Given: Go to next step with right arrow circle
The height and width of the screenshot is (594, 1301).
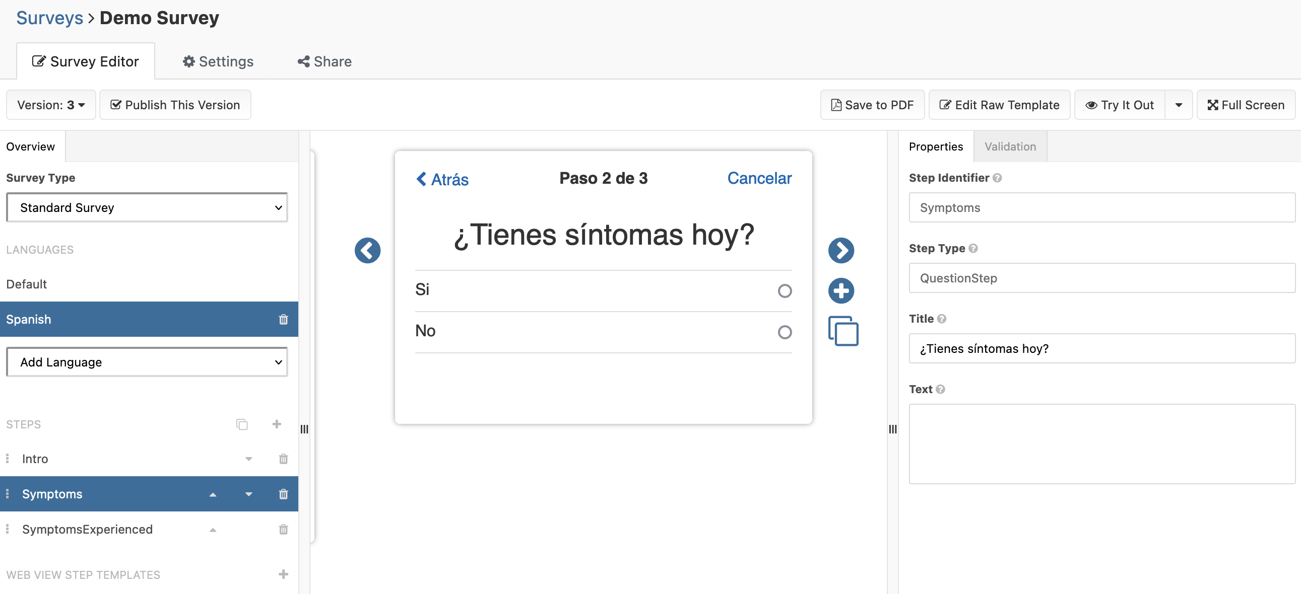Looking at the screenshot, I should (841, 250).
